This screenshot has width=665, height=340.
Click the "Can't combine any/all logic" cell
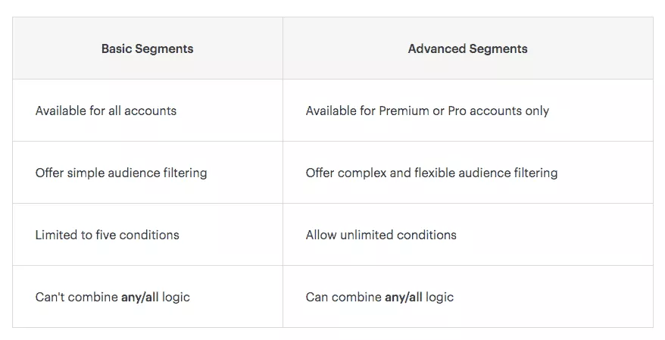tap(112, 297)
